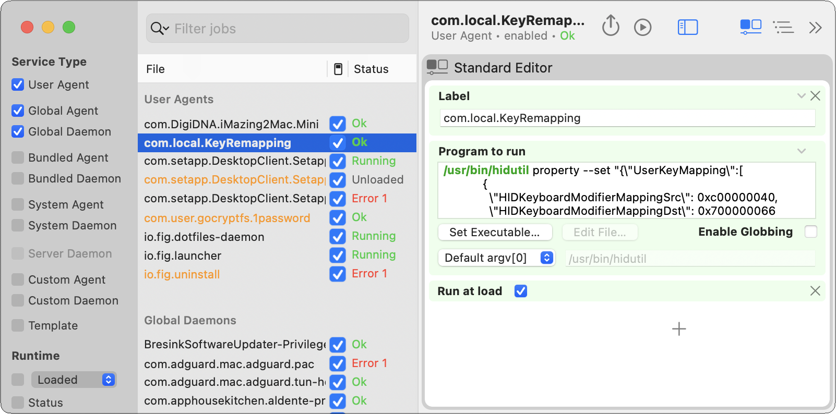Screen dimensions: 836x414
Task: Switch to the standard editor view icon
Action: click(x=750, y=27)
